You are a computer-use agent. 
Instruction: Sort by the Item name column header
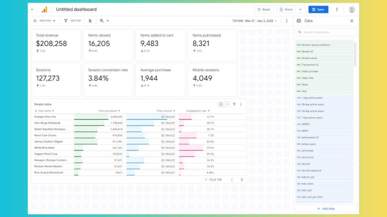(44, 111)
